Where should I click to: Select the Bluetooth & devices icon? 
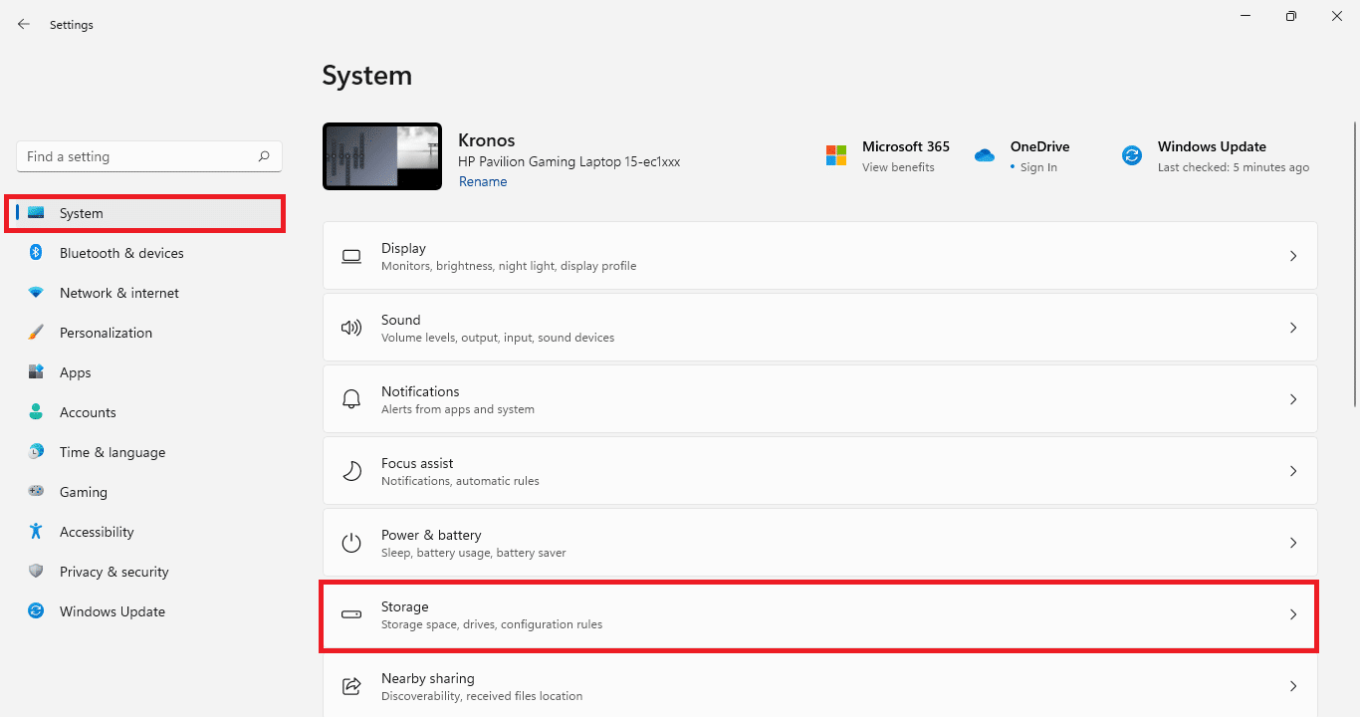36,253
